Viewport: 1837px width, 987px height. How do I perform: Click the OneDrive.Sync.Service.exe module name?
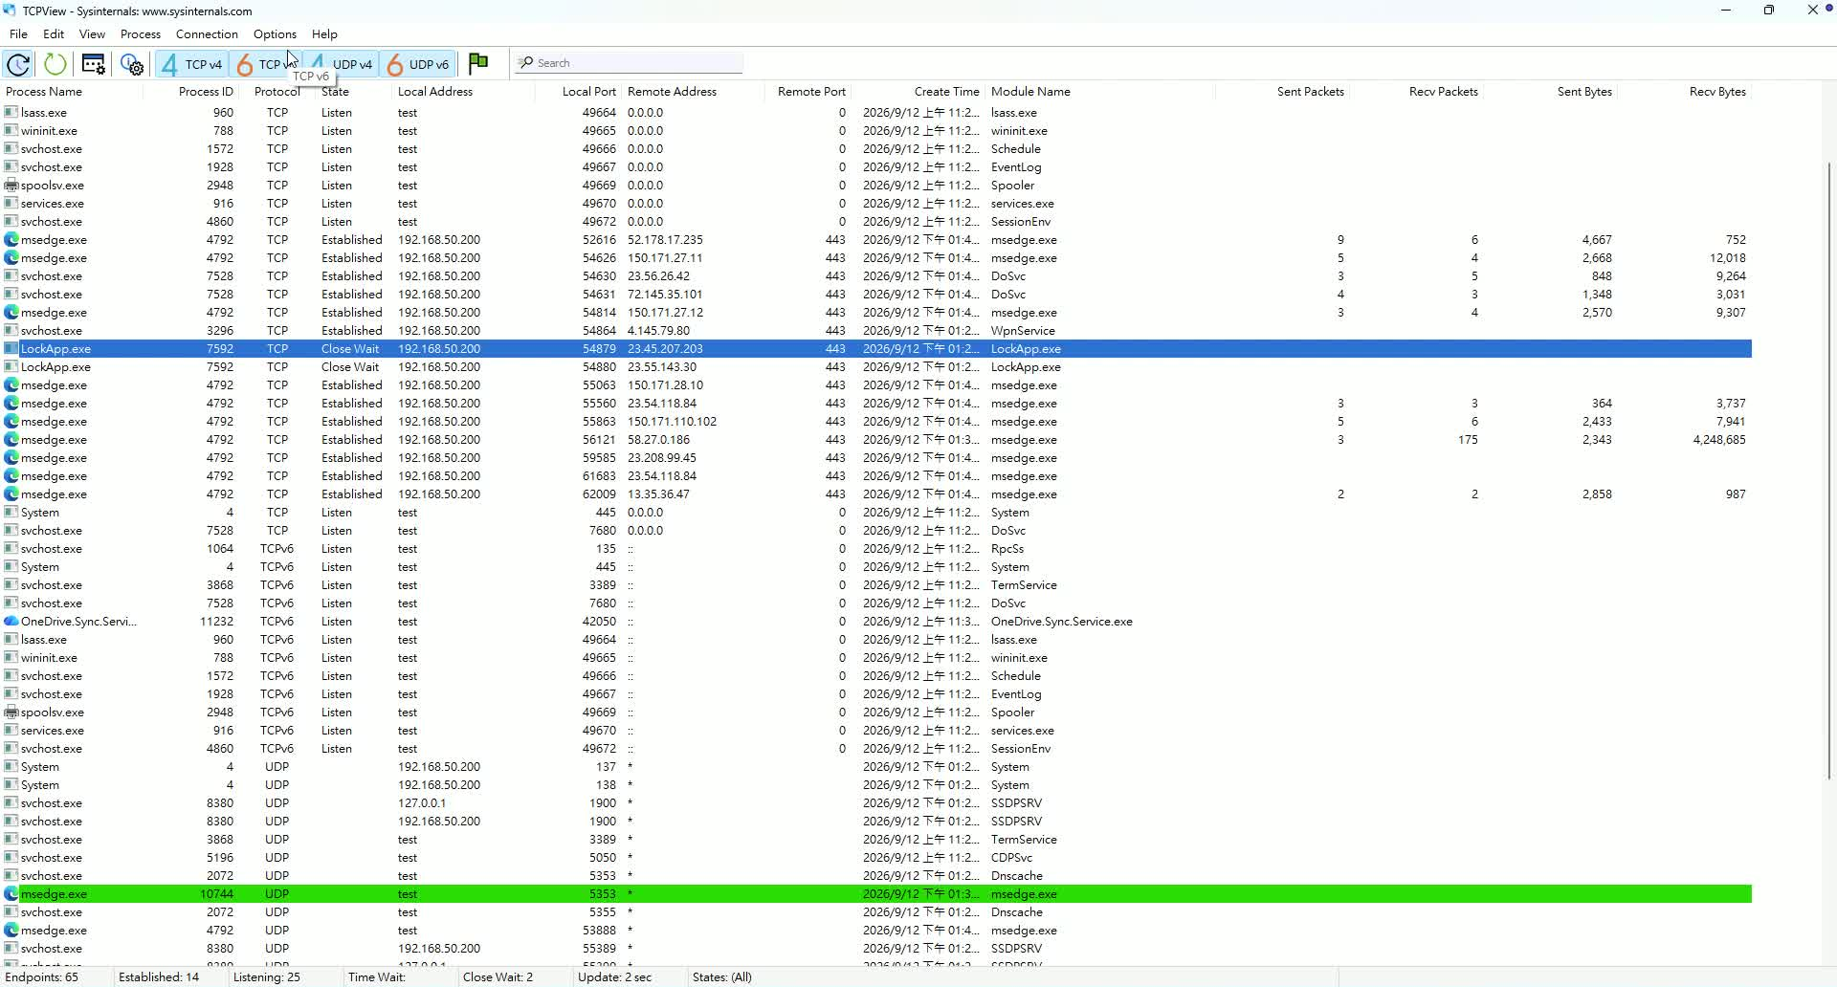tap(1062, 622)
